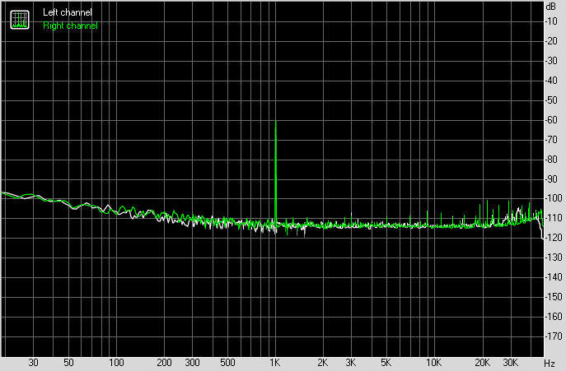Click the 'Hz' axis unit label
The height and width of the screenshot is (371, 566).
pos(550,363)
